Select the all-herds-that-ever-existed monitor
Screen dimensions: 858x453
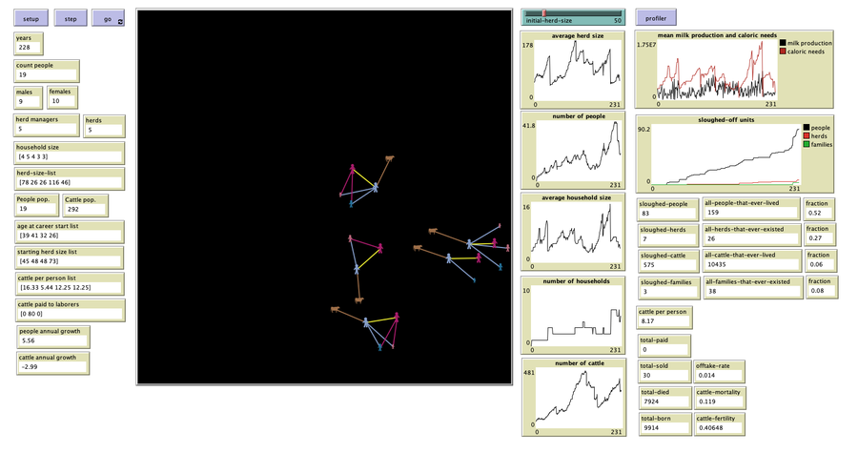click(x=751, y=235)
